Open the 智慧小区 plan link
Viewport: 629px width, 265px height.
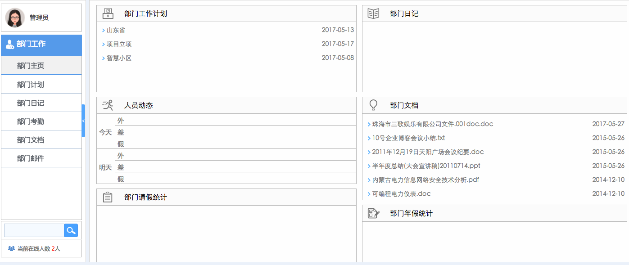point(119,58)
